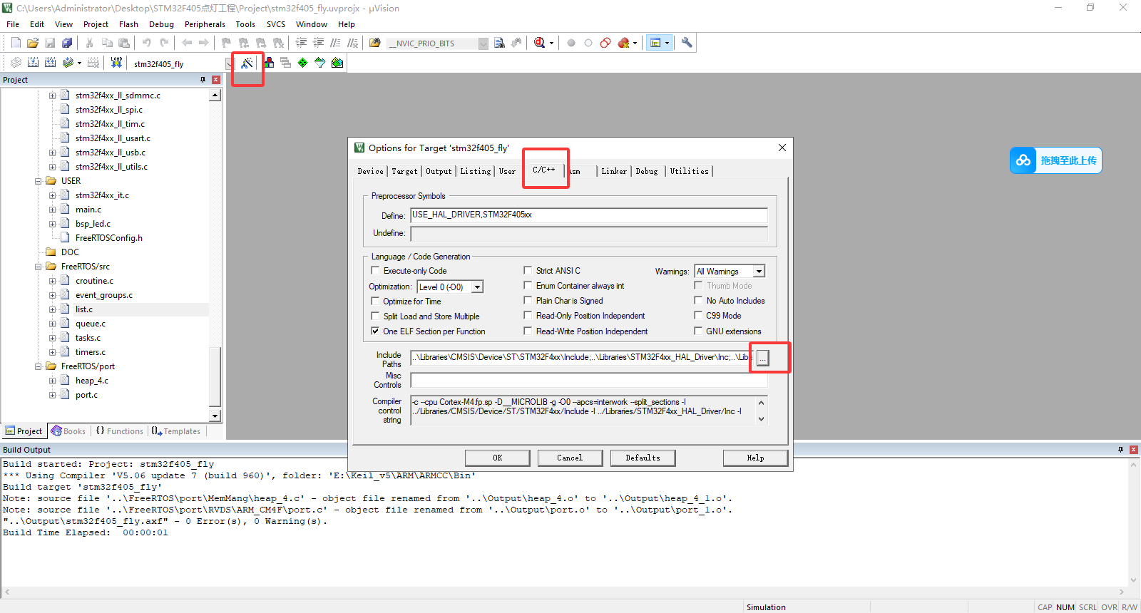
Task: Open the Warnings dropdown
Action: tap(759, 271)
